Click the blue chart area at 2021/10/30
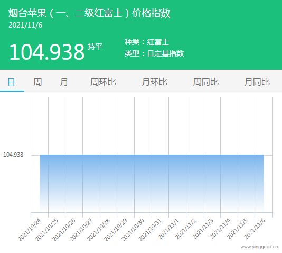This screenshot has height=253, width=282. click(134, 183)
